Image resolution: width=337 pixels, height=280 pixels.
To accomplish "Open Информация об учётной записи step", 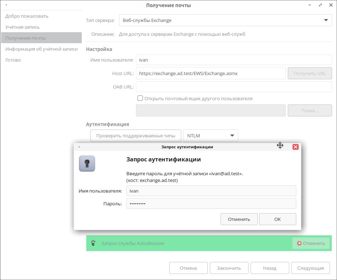I will click(41, 49).
